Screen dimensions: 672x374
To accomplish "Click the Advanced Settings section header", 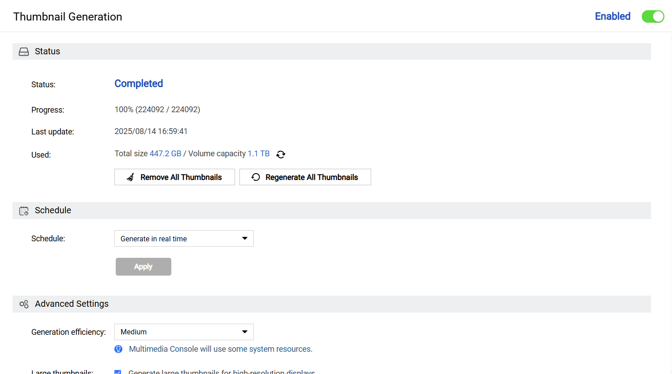I will (x=72, y=304).
